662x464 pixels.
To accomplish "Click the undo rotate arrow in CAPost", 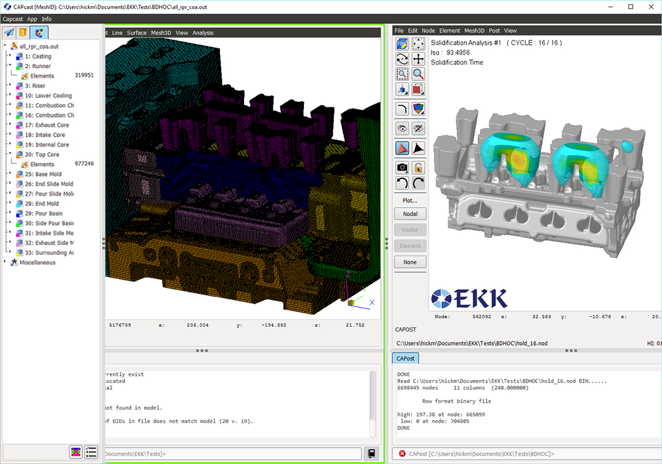I will [x=402, y=183].
